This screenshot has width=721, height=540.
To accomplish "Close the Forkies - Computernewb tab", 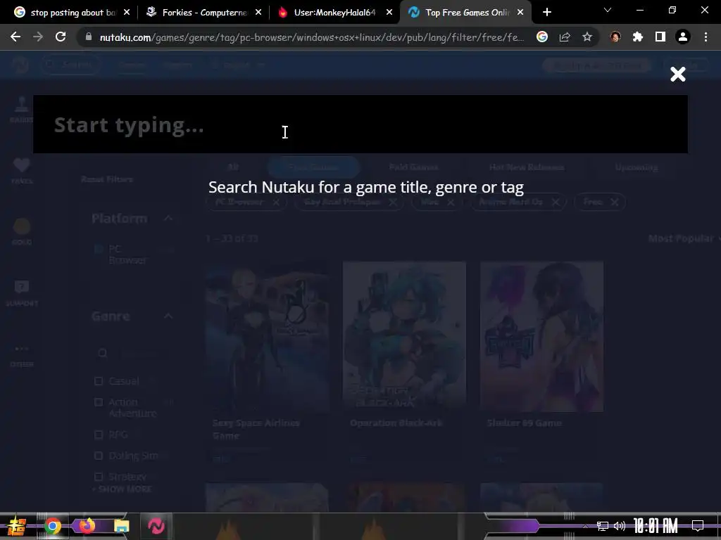I will tap(258, 13).
